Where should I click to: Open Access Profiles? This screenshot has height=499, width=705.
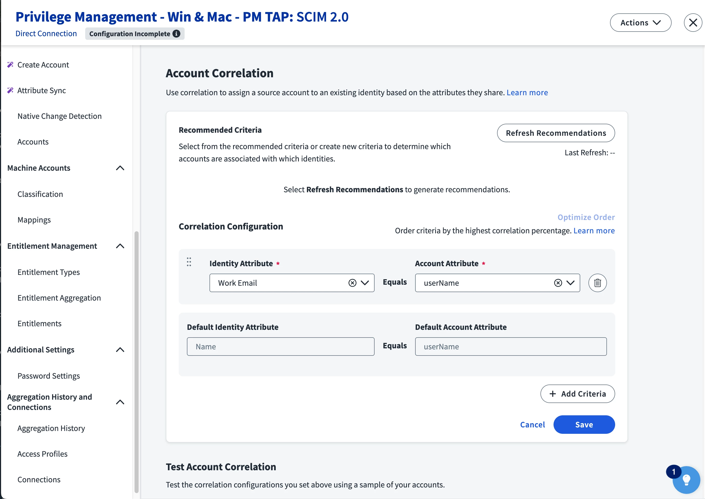click(x=42, y=454)
